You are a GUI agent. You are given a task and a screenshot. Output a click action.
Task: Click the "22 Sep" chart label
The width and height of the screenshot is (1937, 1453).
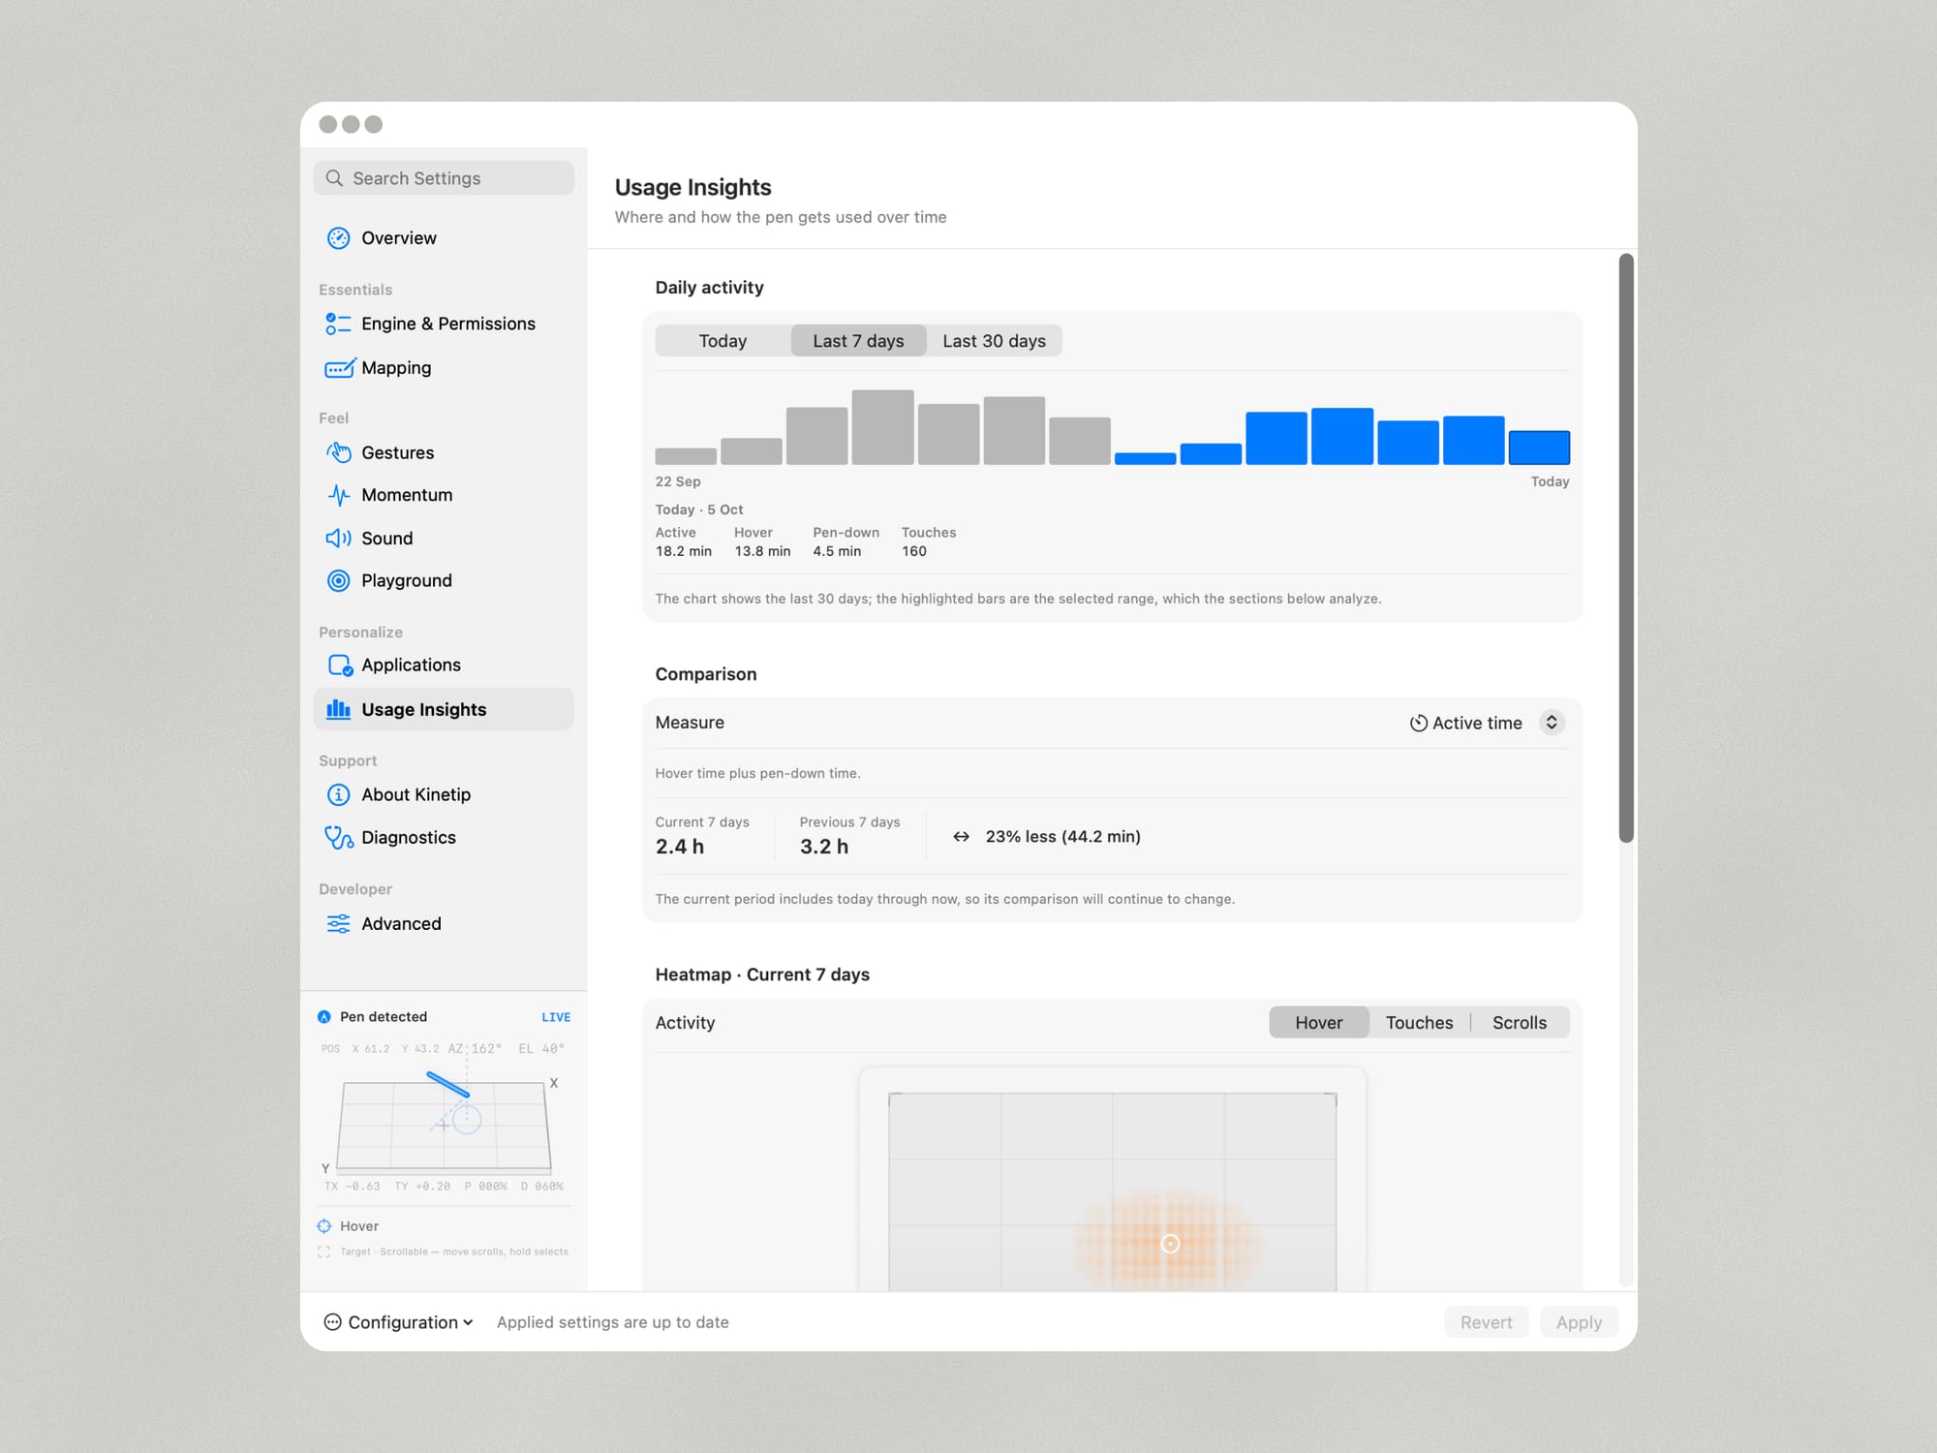(678, 481)
